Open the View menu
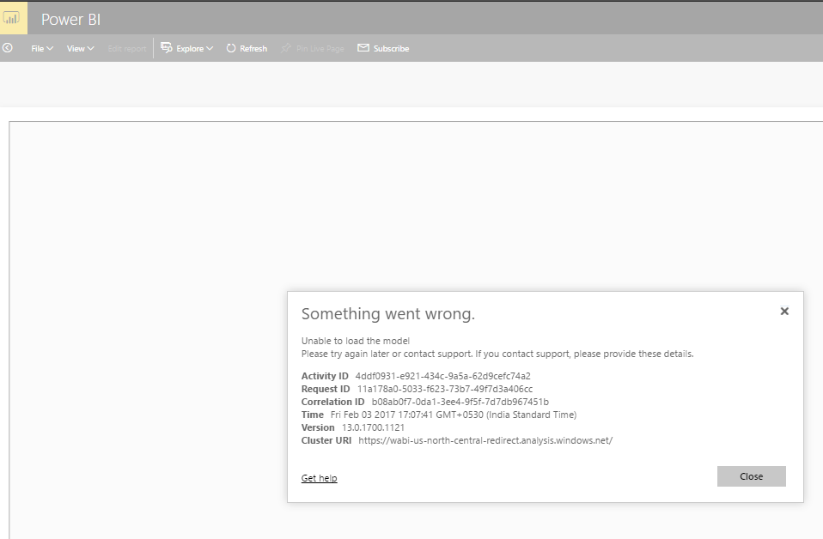Screen dimensions: 823x539 [x=80, y=48]
